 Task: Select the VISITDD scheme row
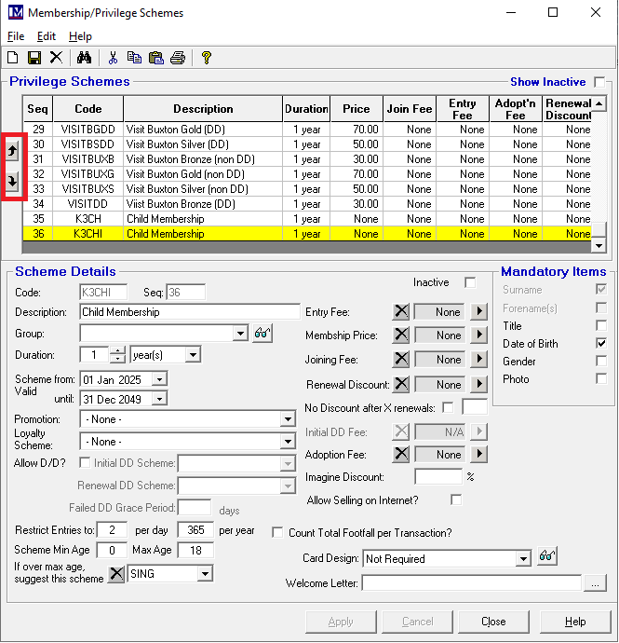[307, 204]
